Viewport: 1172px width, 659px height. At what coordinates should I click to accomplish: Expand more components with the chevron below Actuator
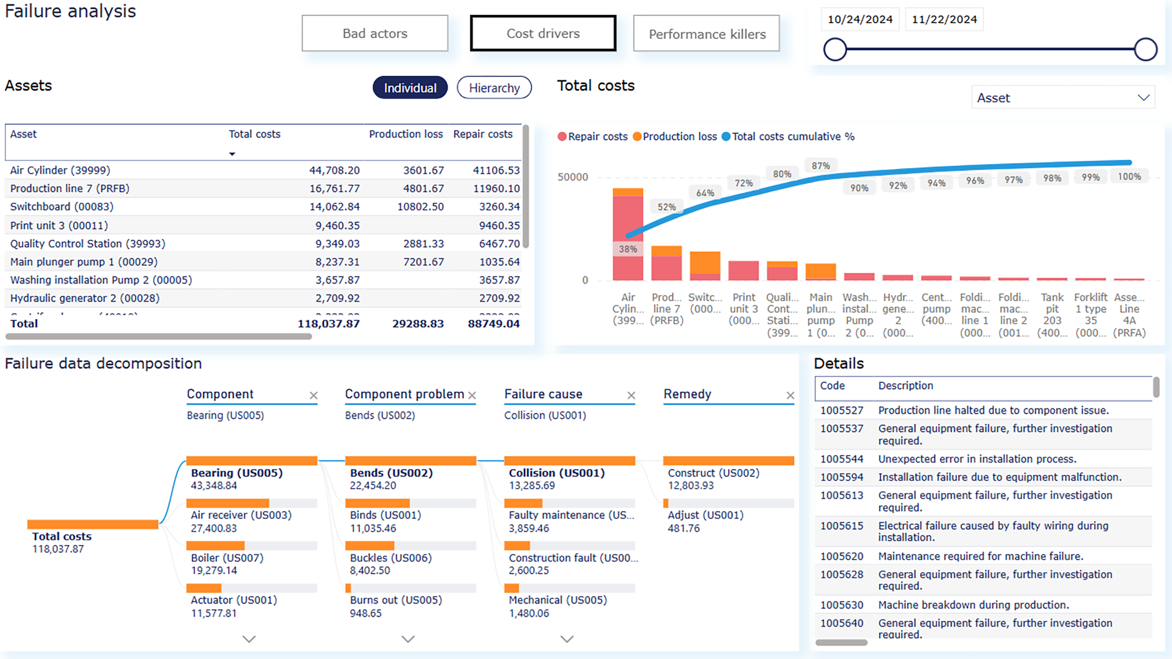(x=249, y=639)
